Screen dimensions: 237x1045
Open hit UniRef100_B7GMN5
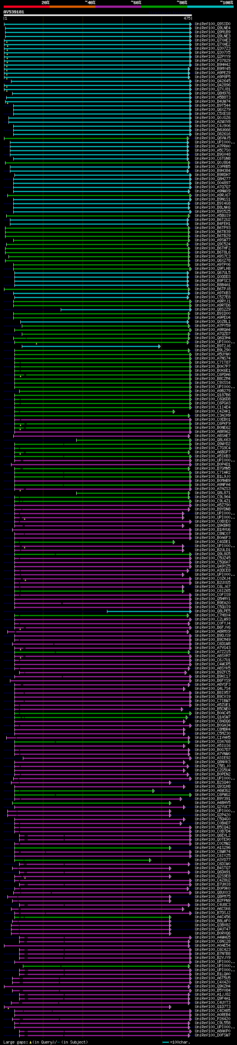pyautogui.click(x=213, y=468)
